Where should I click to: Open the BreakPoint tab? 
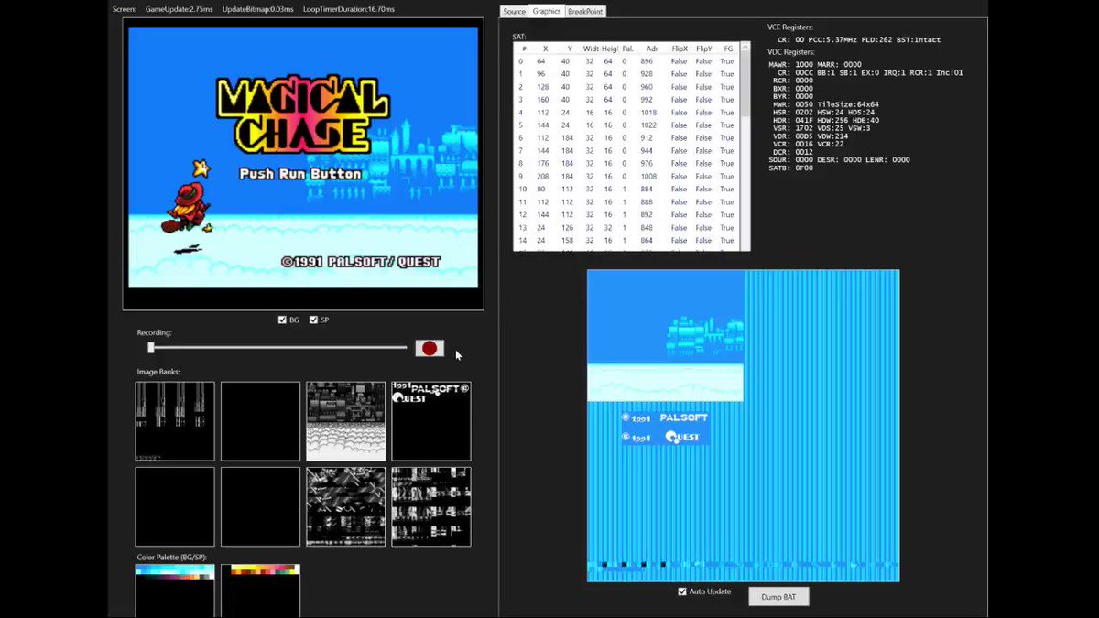pos(585,11)
